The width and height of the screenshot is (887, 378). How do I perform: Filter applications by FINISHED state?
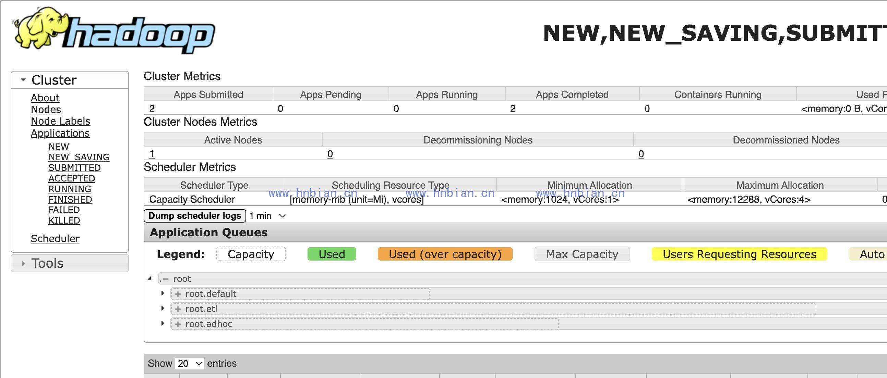(70, 200)
